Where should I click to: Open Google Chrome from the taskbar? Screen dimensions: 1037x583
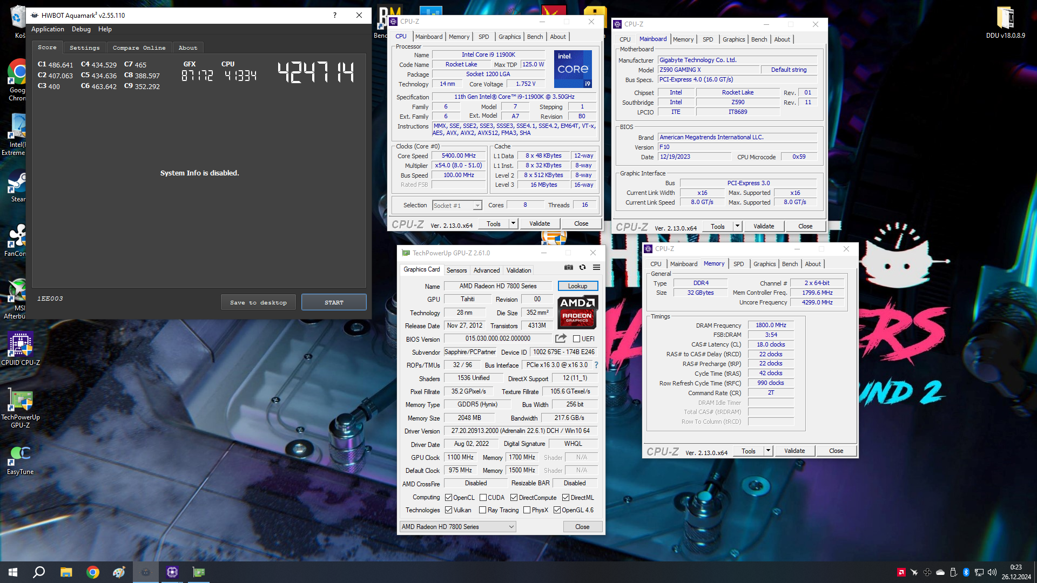[x=93, y=572]
